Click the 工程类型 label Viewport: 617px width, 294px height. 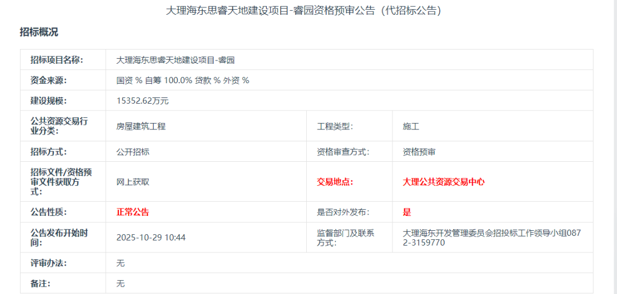pos(335,126)
